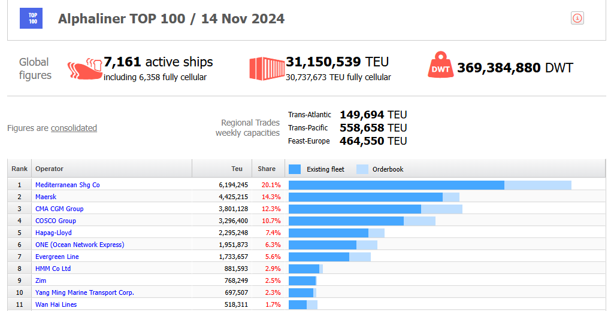Select the COSCO Group link
The width and height of the screenshot is (611, 311).
coord(55,221)
